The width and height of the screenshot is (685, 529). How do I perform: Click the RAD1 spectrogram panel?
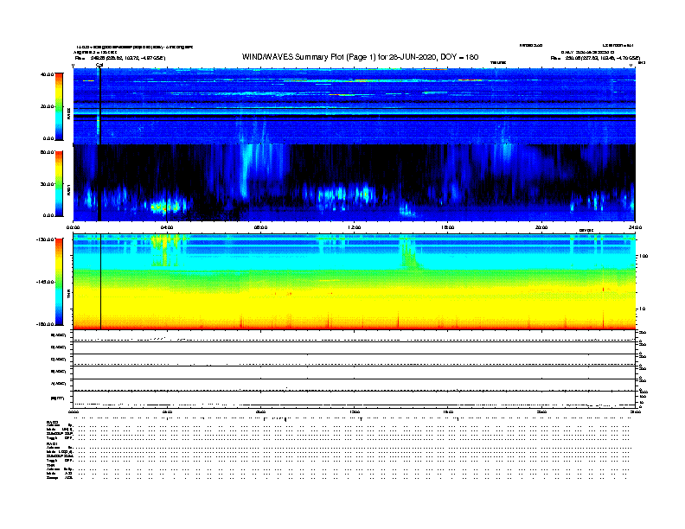coord(355,182)
